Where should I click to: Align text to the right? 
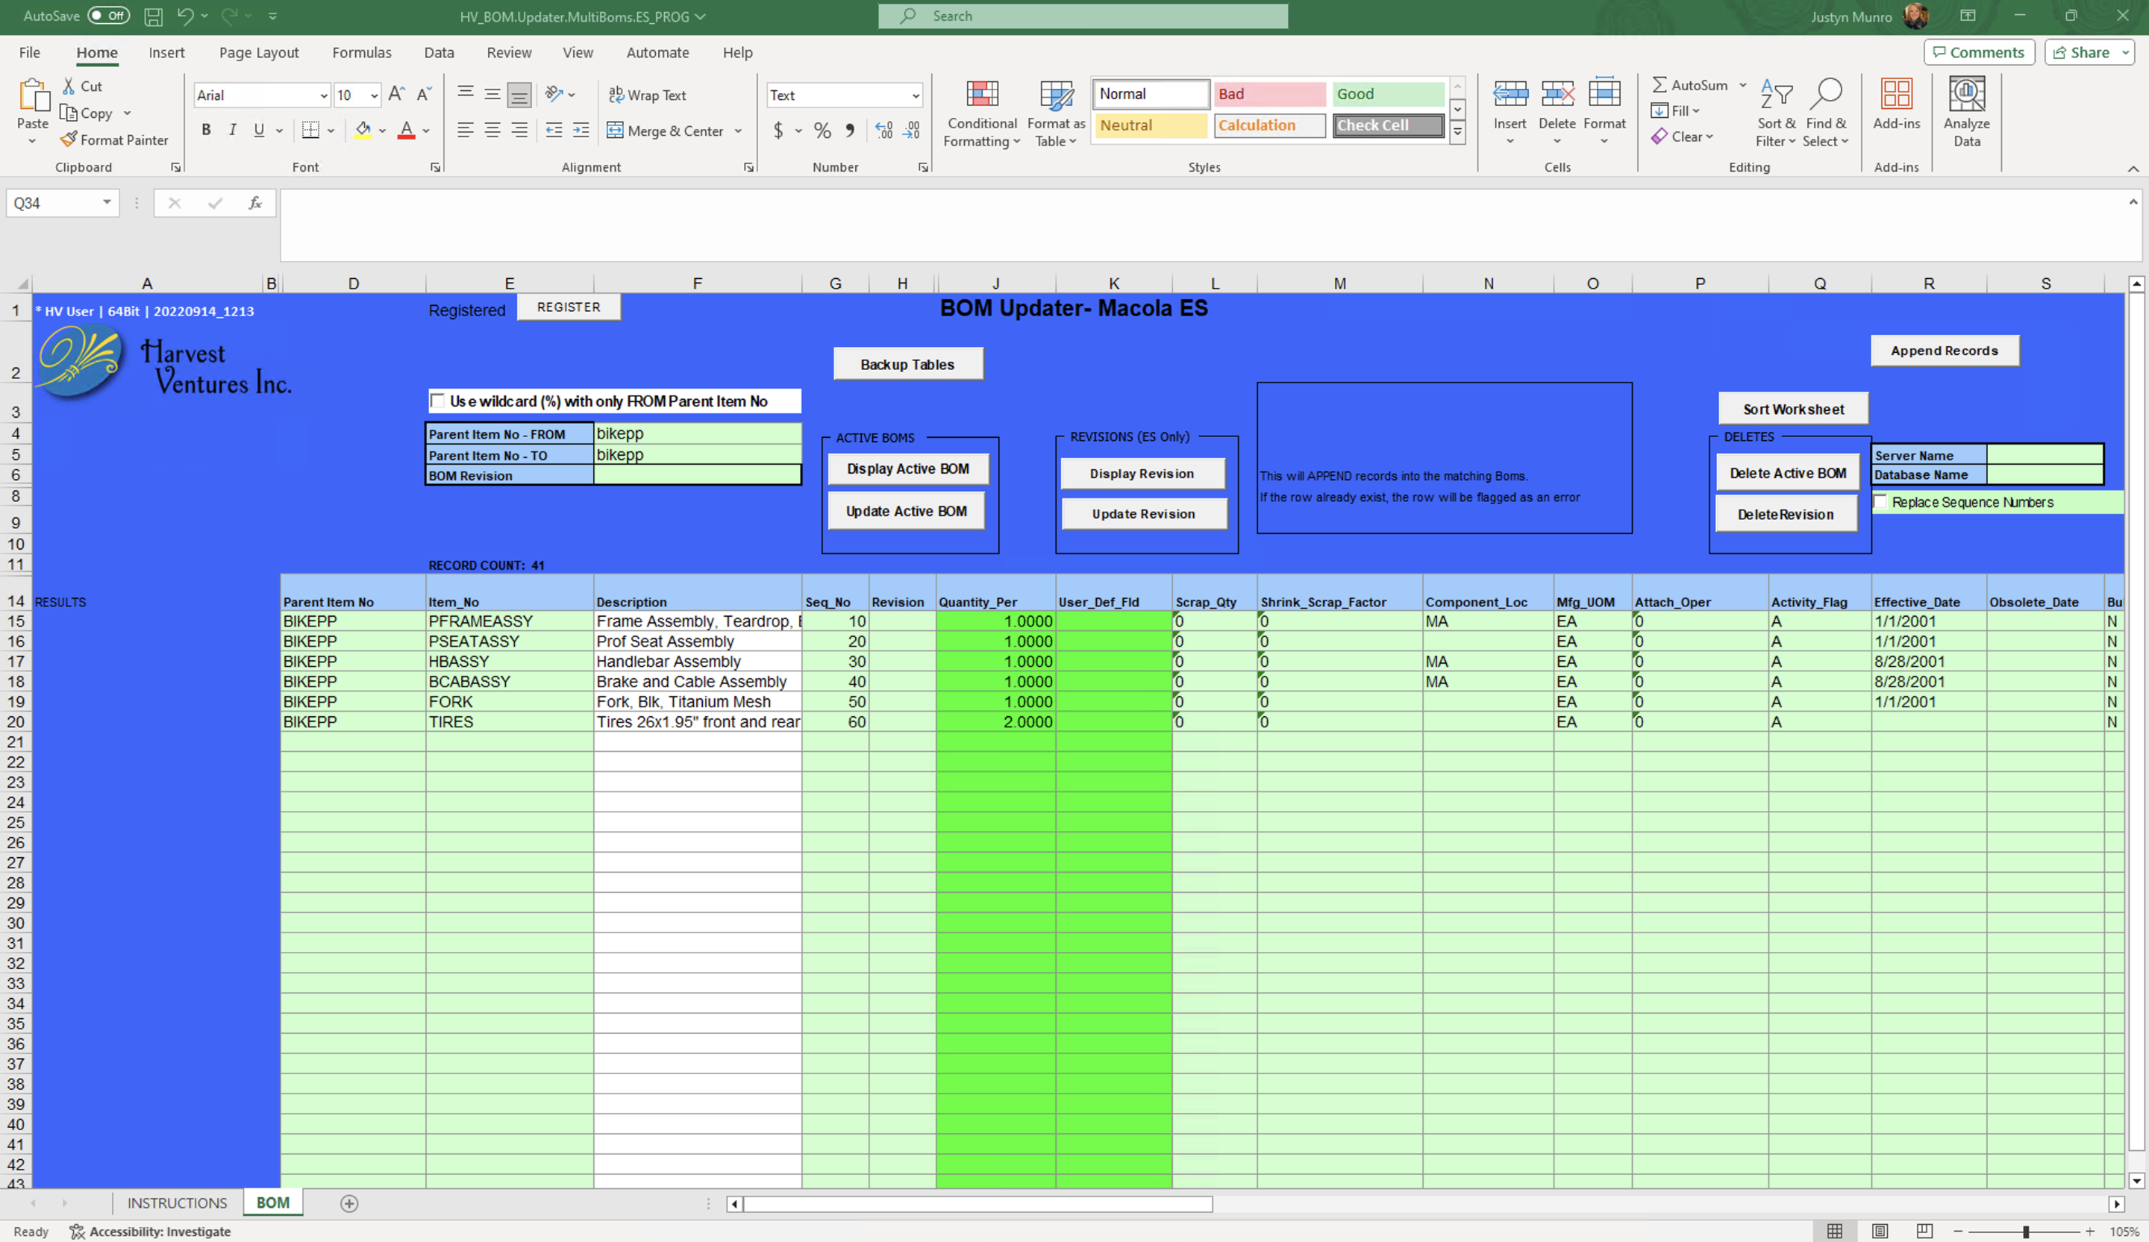[x=519, y=130]
